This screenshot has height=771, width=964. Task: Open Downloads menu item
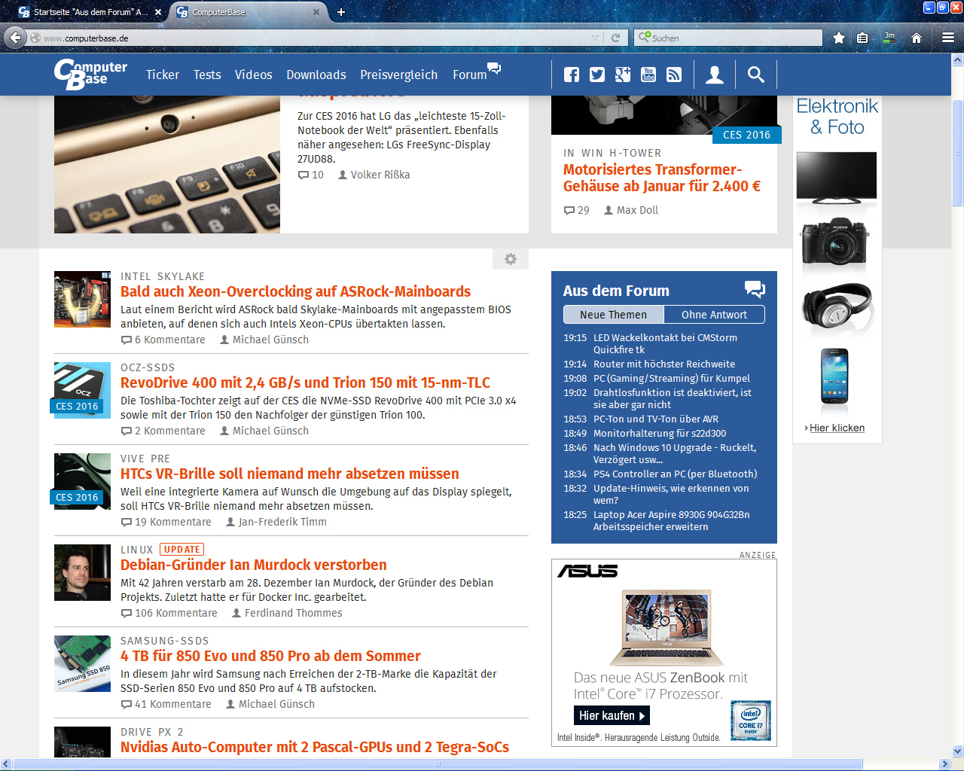[316, 75]
